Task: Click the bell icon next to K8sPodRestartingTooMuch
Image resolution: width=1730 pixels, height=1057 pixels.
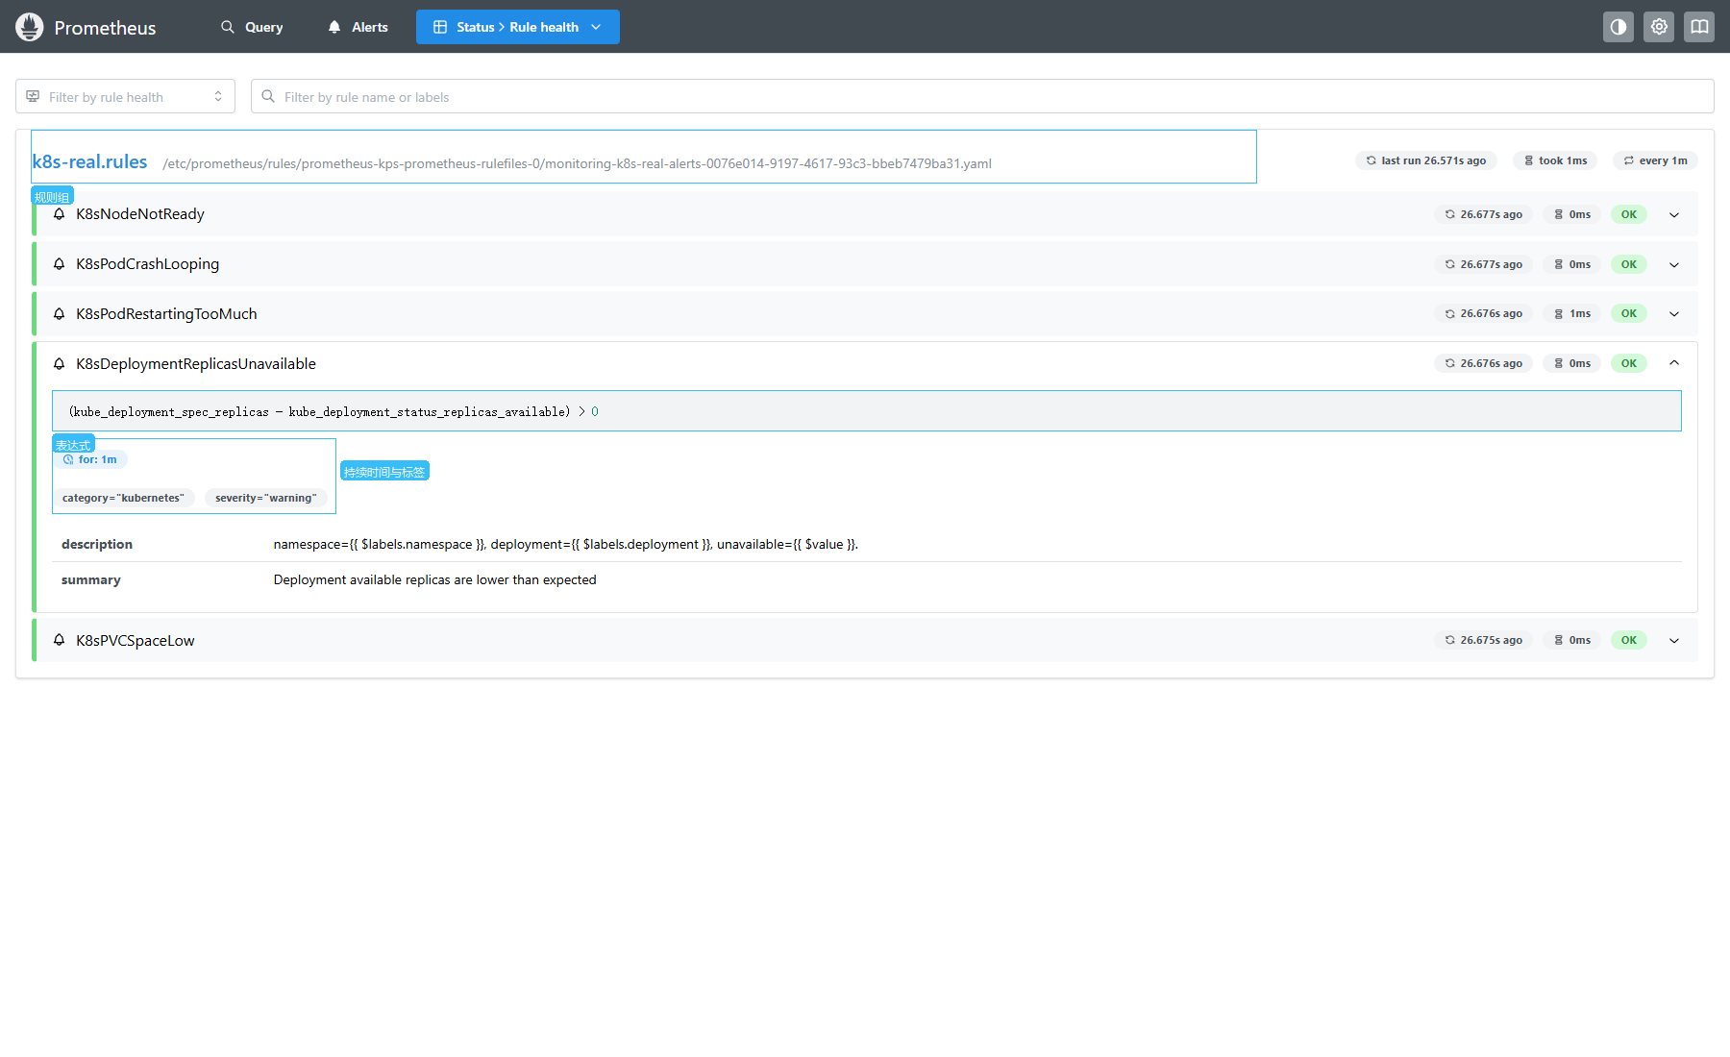Action: pos(60,313)
